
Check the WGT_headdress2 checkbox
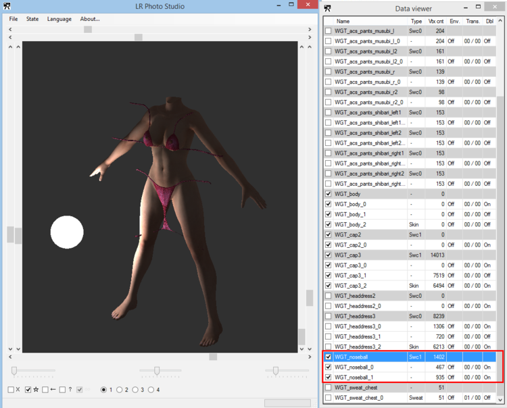(328, 296)
